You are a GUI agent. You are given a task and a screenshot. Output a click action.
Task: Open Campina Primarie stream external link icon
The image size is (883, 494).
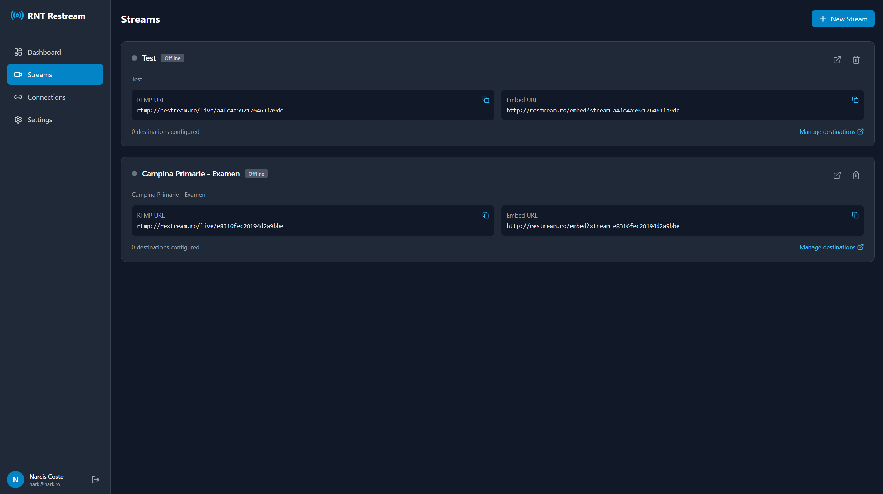pyautogui.click(x=837, y=175)
